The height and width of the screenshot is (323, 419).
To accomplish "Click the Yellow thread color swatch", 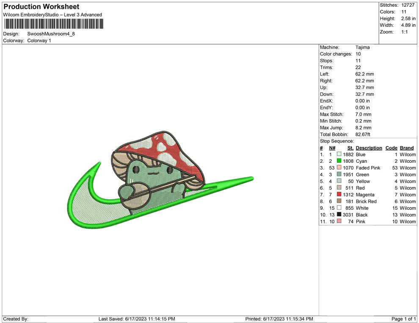I will [339, 181].
